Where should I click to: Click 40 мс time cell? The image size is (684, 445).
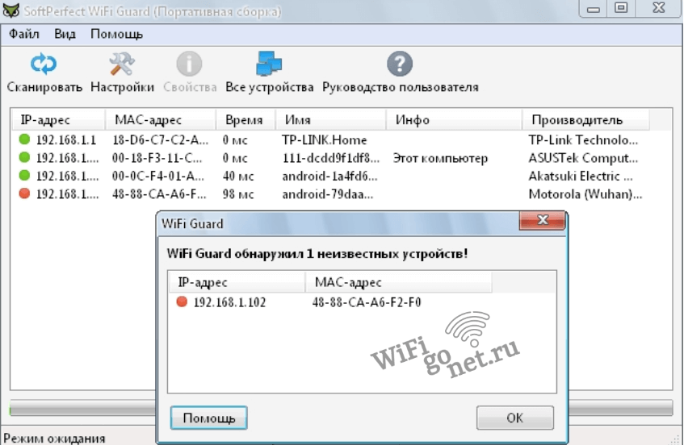[x=237, y=176]
